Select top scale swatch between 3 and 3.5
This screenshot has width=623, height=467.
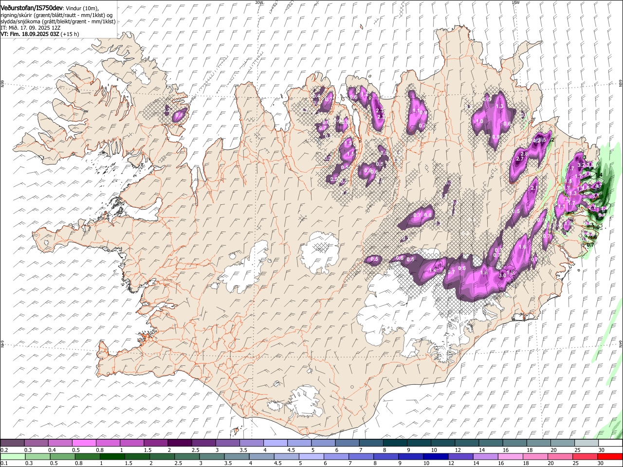coord(228,443)
